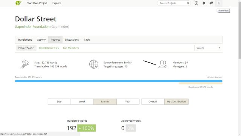Screen dimensions: 241x136
Task: Click the blue translatable words progress bar
Action: tap(119, 81)
